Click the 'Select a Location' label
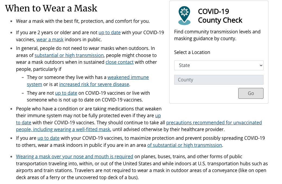Image resolution: width=282 pixels, height=184 pixels. (192, 52)
